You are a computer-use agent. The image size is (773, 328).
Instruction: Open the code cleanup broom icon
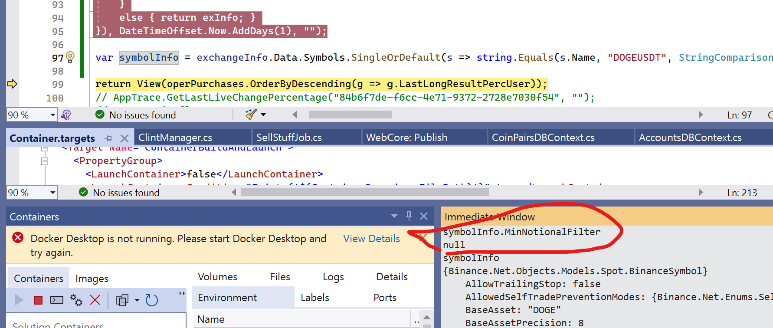251,115
